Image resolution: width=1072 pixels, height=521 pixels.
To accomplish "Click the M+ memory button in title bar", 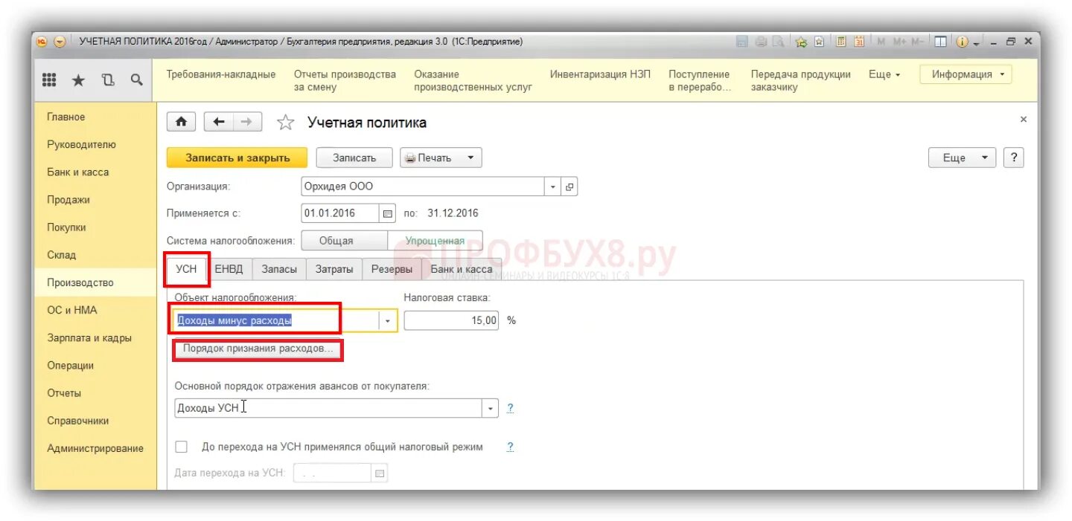I will point(899,42).
